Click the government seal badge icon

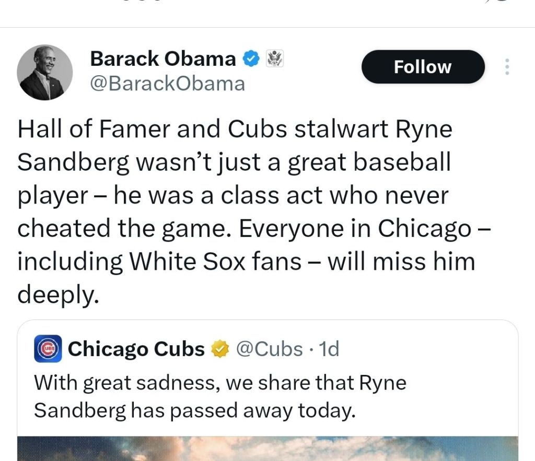[x=274, y=58]
